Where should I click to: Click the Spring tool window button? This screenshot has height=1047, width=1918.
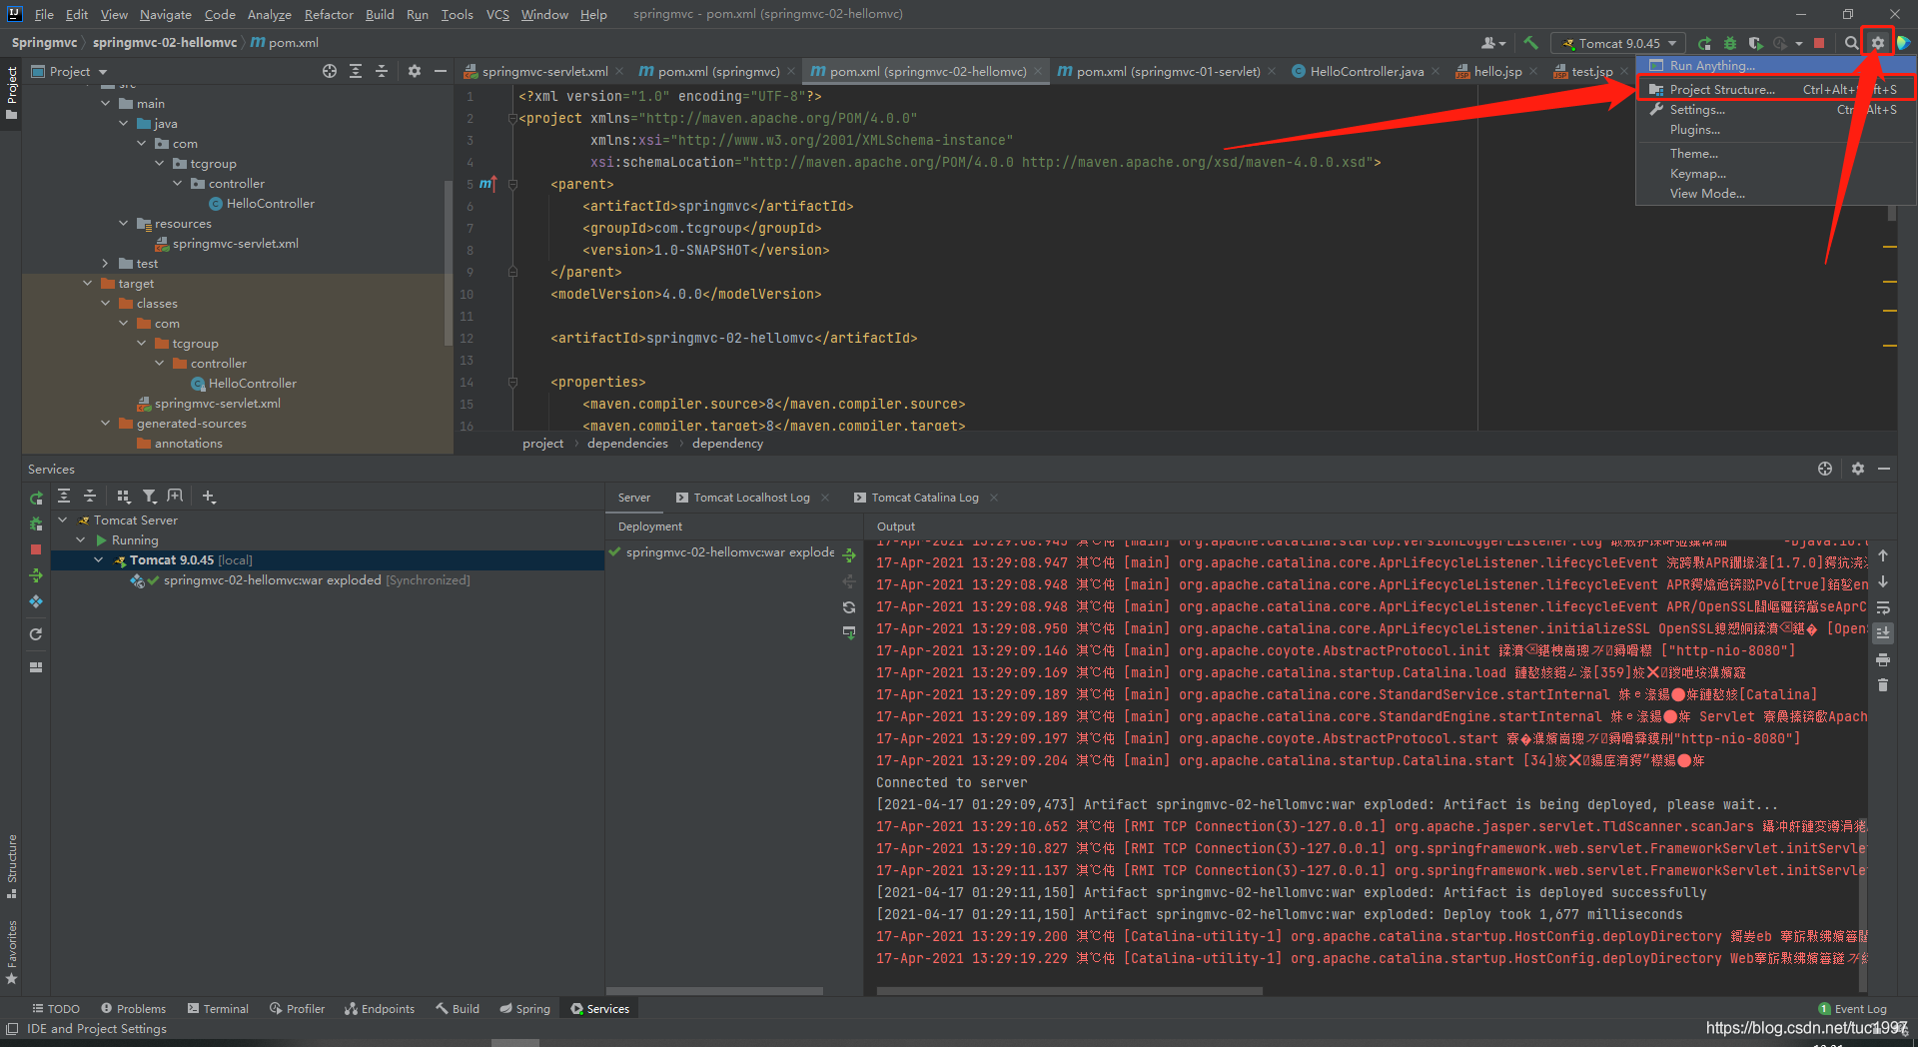tap(524, 1009)
